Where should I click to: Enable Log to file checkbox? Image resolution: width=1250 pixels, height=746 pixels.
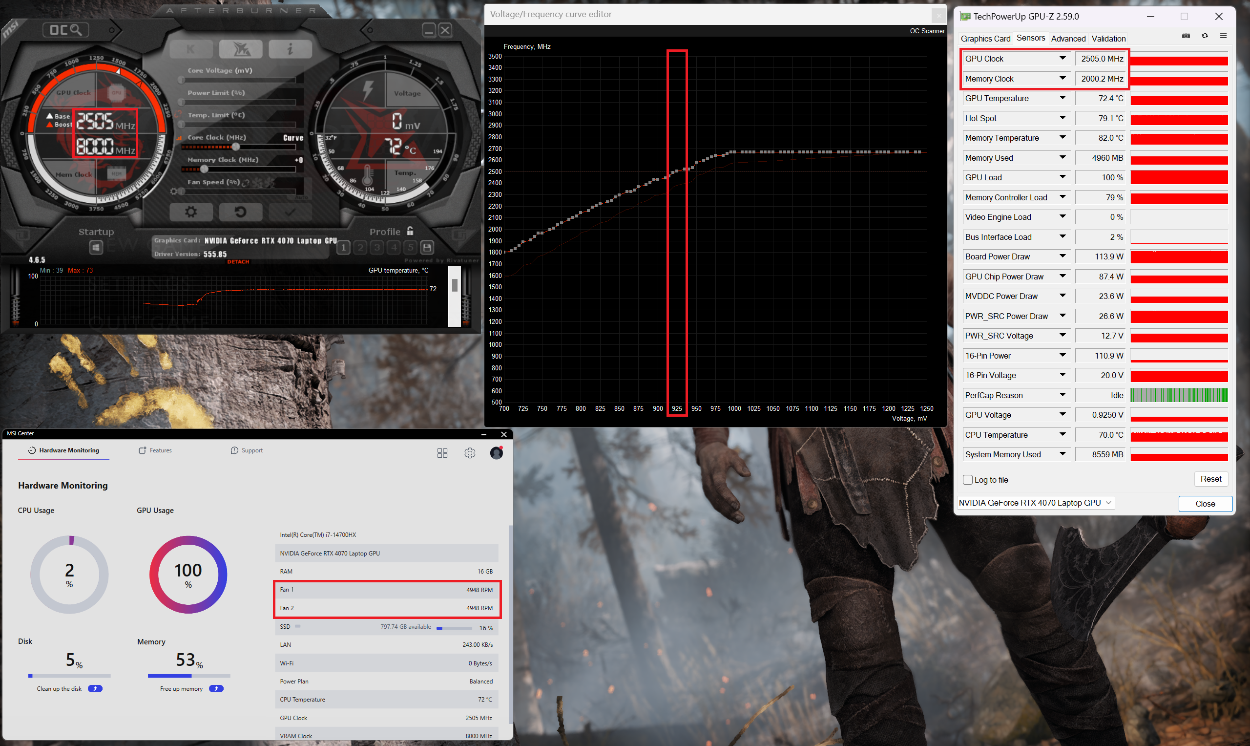(967, 480)
